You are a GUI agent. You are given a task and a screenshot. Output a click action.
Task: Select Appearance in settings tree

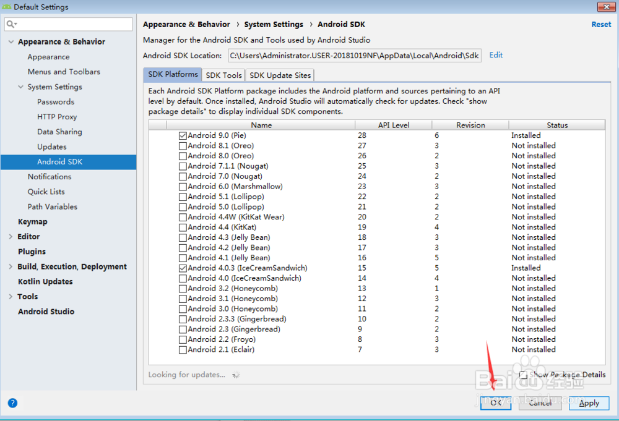pyautogui.click(x=48, y=57)
